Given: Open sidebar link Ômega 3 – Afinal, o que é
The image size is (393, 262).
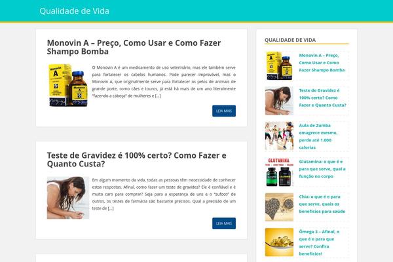Looking at the screenshot, I should coord(319,243).
